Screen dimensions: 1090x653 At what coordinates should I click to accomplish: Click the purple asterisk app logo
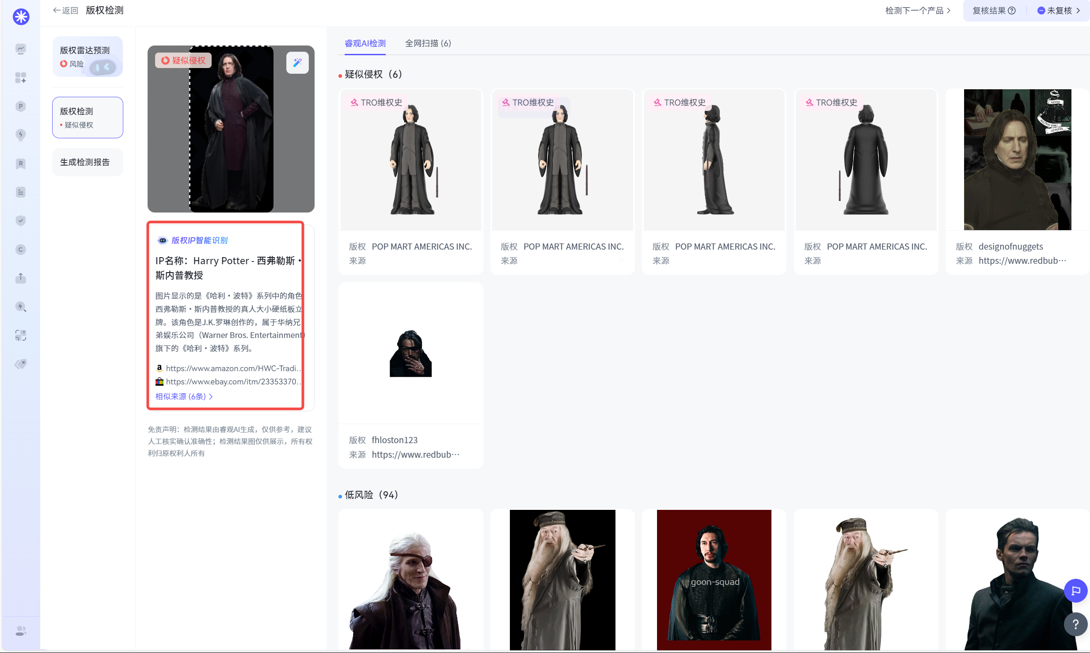click(21, 17)
